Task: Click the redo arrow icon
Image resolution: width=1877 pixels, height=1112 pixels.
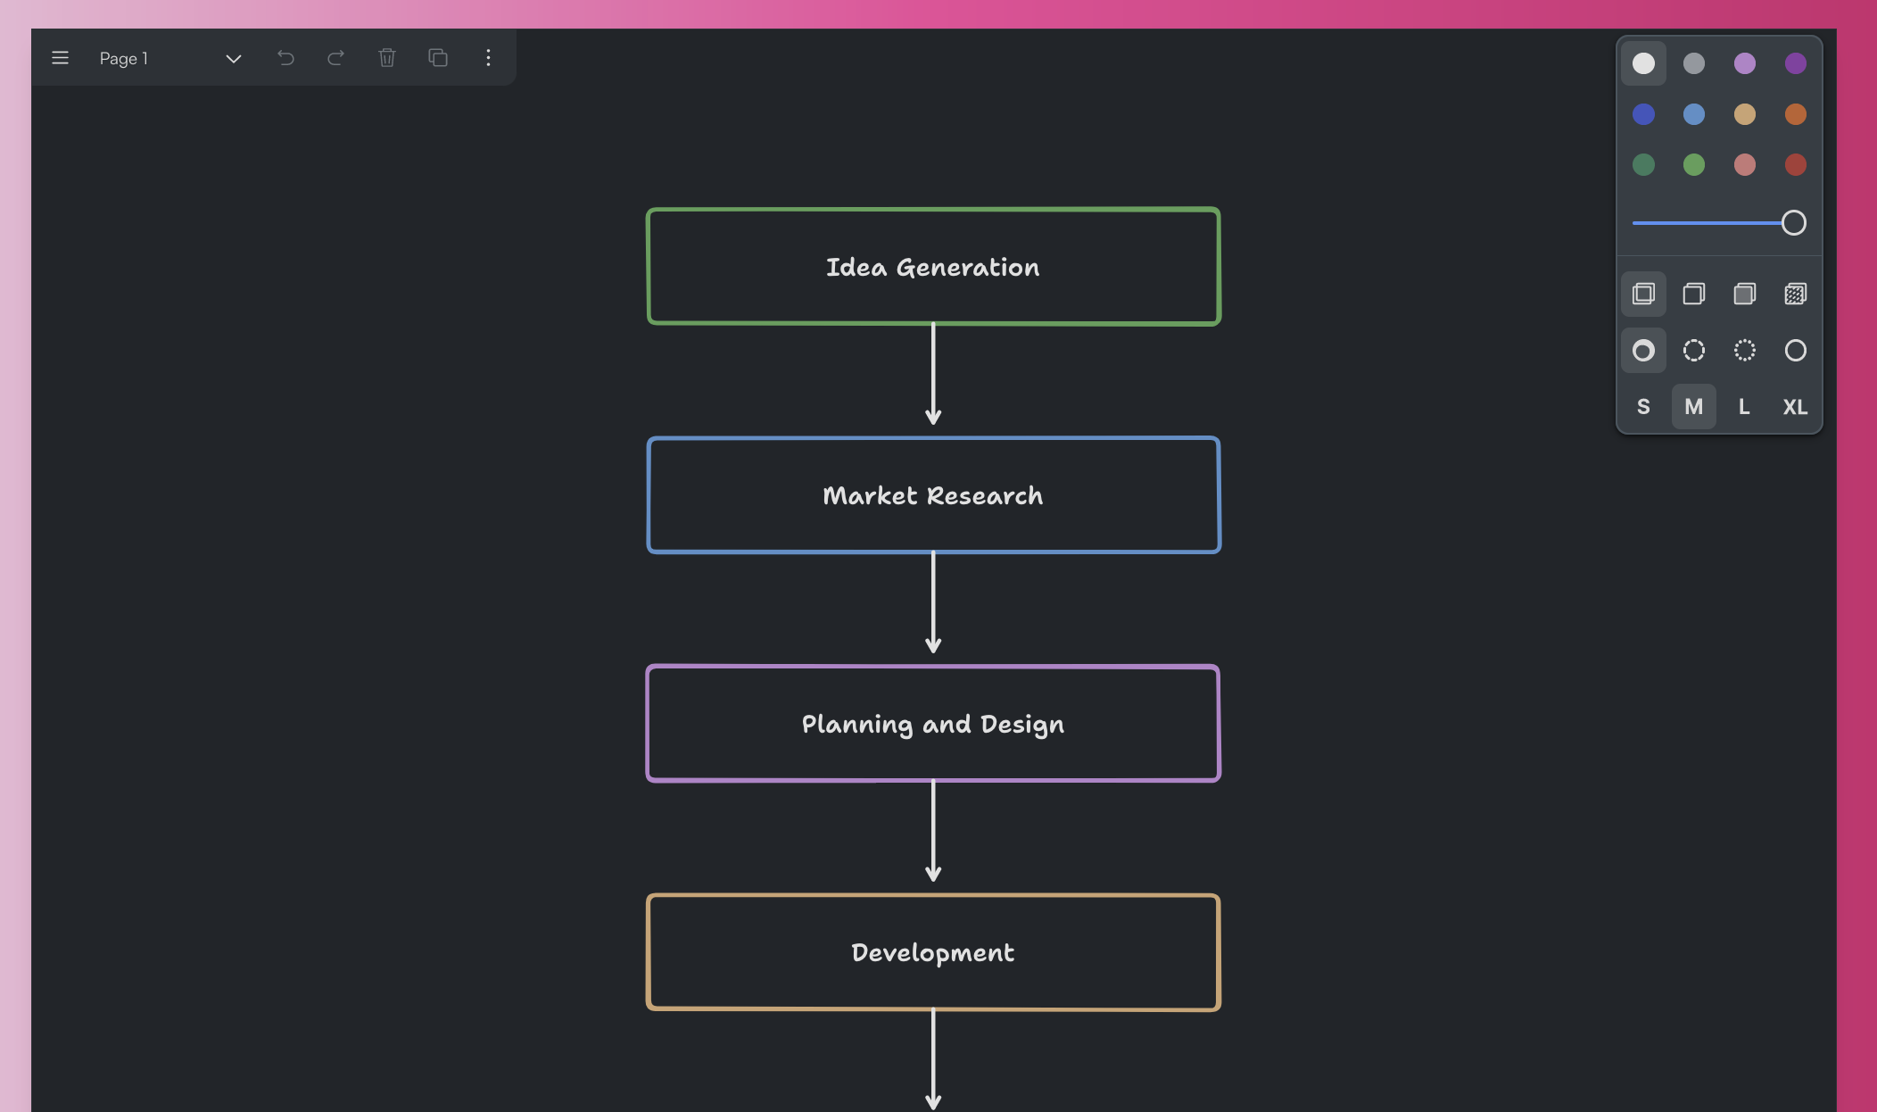Action: (335, 58)
